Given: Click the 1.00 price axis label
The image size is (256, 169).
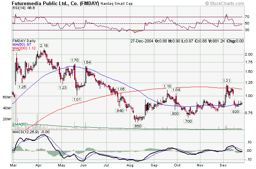Looking at the screenshot, I should [x=249, y=96].
